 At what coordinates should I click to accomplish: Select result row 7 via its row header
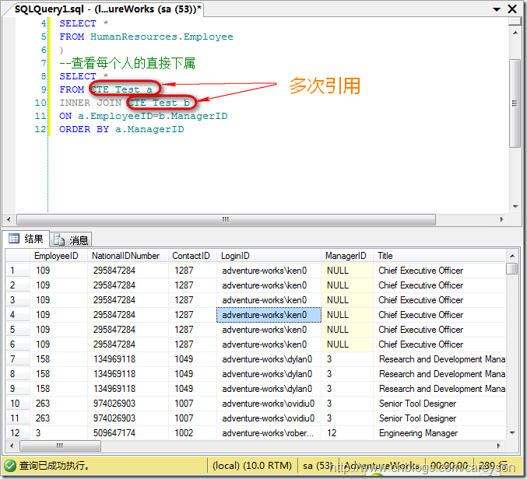coord(17,359)
